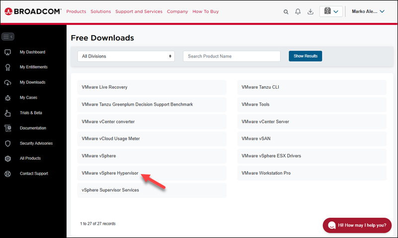The height and width of the screenshot is (238, 398).
Task: Open the All Divisions dropdown
Action: [x=126, y=56]
